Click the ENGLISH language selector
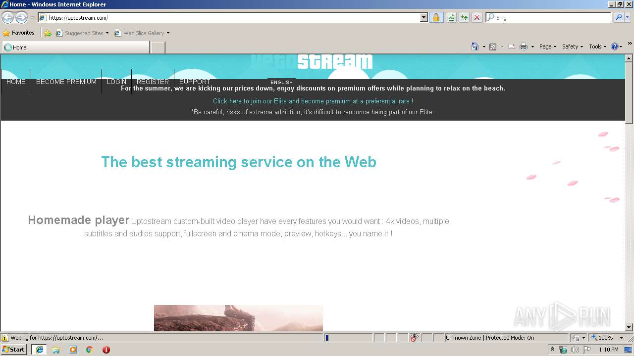Image resolution: width=634 pixels, height=356 pixels. 281,82
